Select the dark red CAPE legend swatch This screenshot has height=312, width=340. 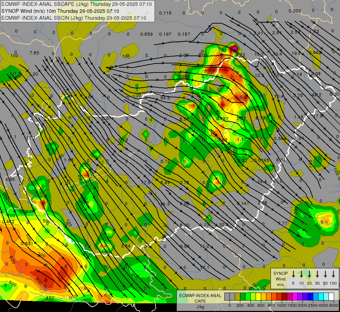284,297
